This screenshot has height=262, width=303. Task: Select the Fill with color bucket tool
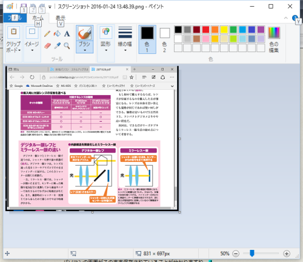(57, 33)
